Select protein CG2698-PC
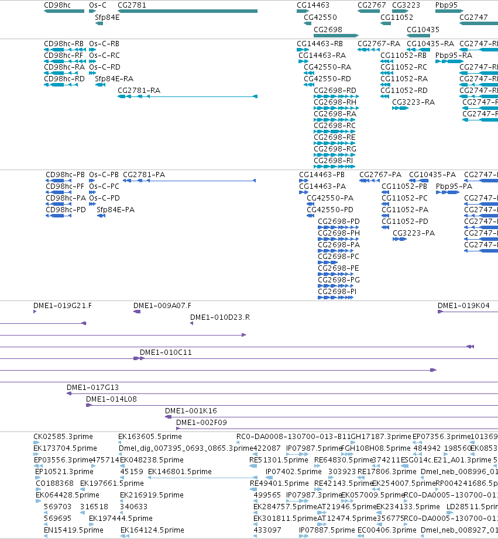Image resolution: width=498 pixels, height=539 pixels. point(328,262)
